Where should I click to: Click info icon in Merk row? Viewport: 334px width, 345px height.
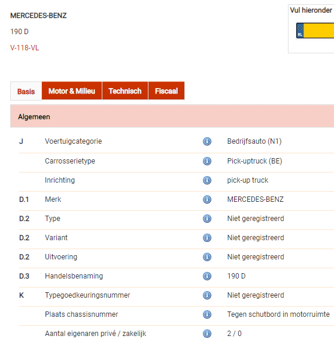coord(207,199)
